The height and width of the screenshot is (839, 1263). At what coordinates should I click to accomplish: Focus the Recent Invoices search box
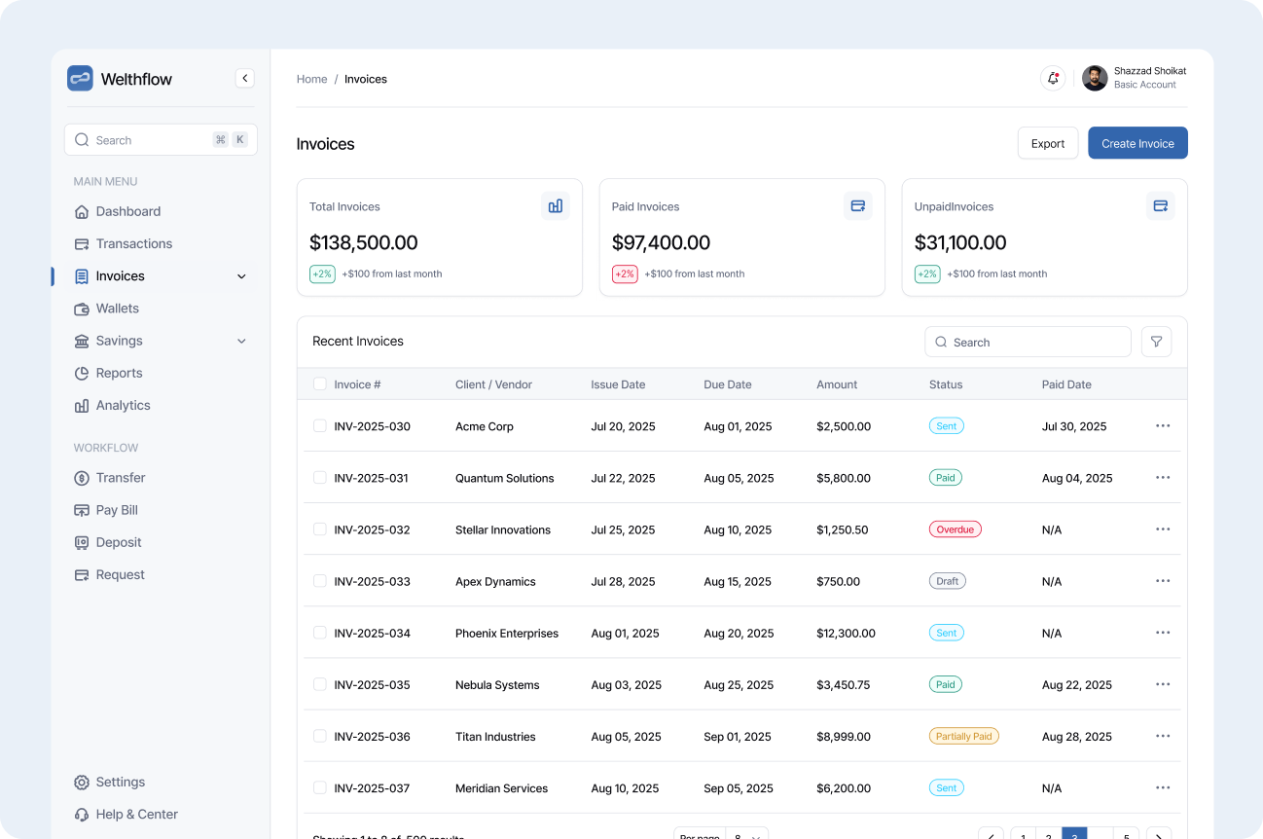(1028, 342)
